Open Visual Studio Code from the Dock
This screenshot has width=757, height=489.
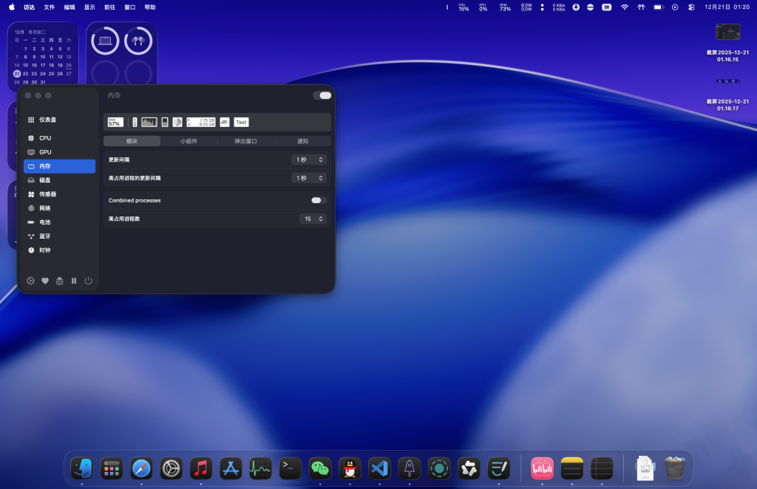pyautogui.click(x=379, y=468)
